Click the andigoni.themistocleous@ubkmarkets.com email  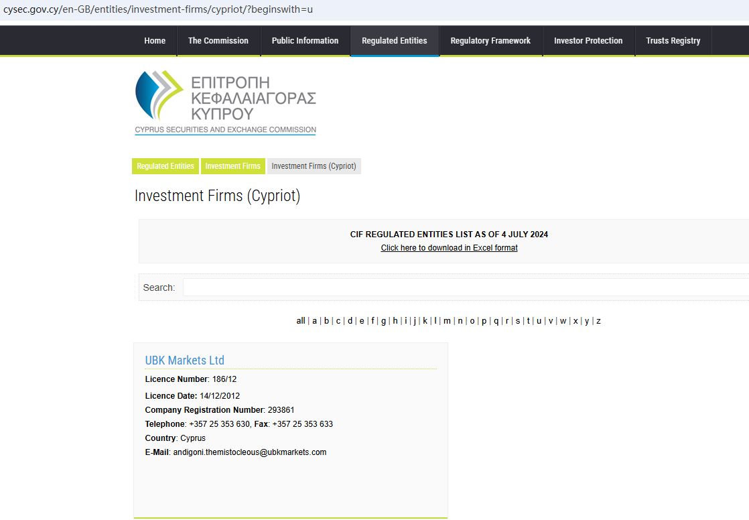(x=250, y=452)
